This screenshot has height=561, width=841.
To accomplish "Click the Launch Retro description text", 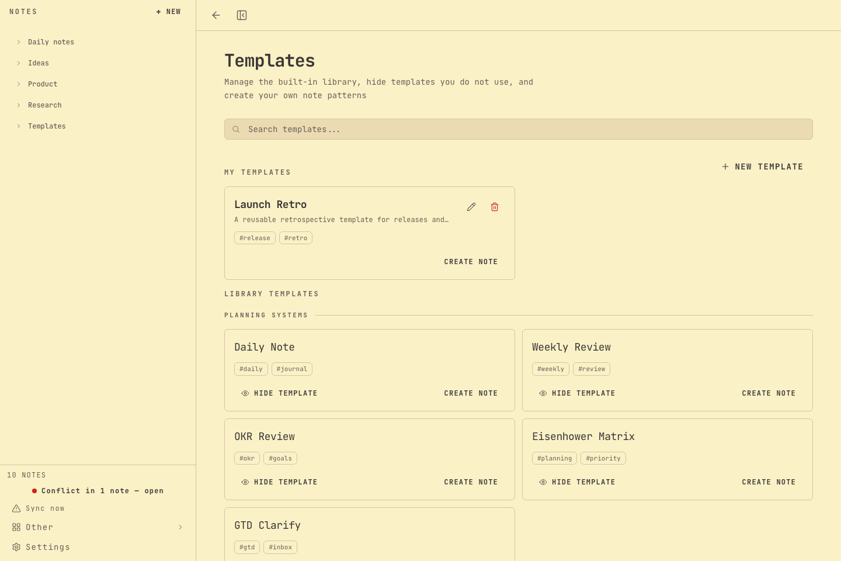I will 342,220.
